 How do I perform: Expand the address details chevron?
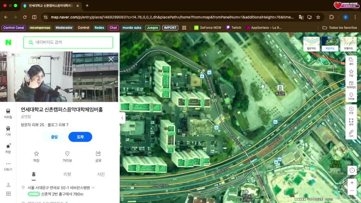coord(93,187)
